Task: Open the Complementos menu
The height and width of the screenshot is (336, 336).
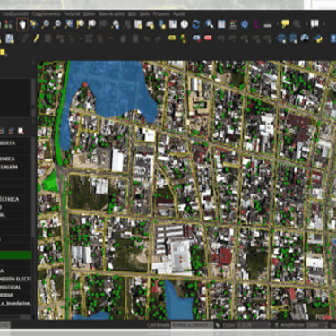Action: tap(47, 13)
